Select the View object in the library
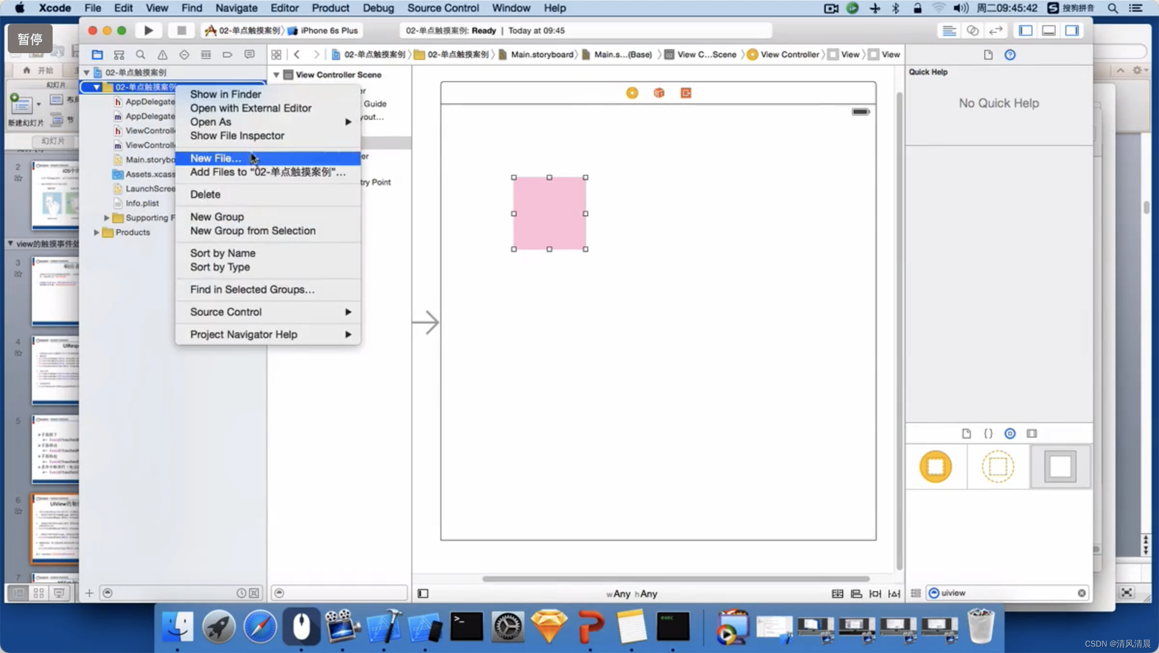Viewport: 1159px width, 653px height. (x=1060, y=467)
